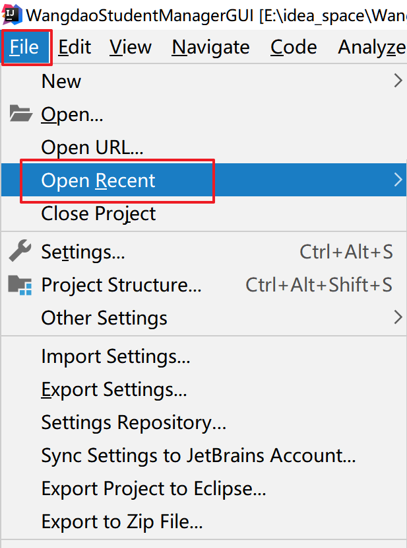Click the Project Structure folder icon
Screen dimensions: 407x548
click(x=20, y=285)
